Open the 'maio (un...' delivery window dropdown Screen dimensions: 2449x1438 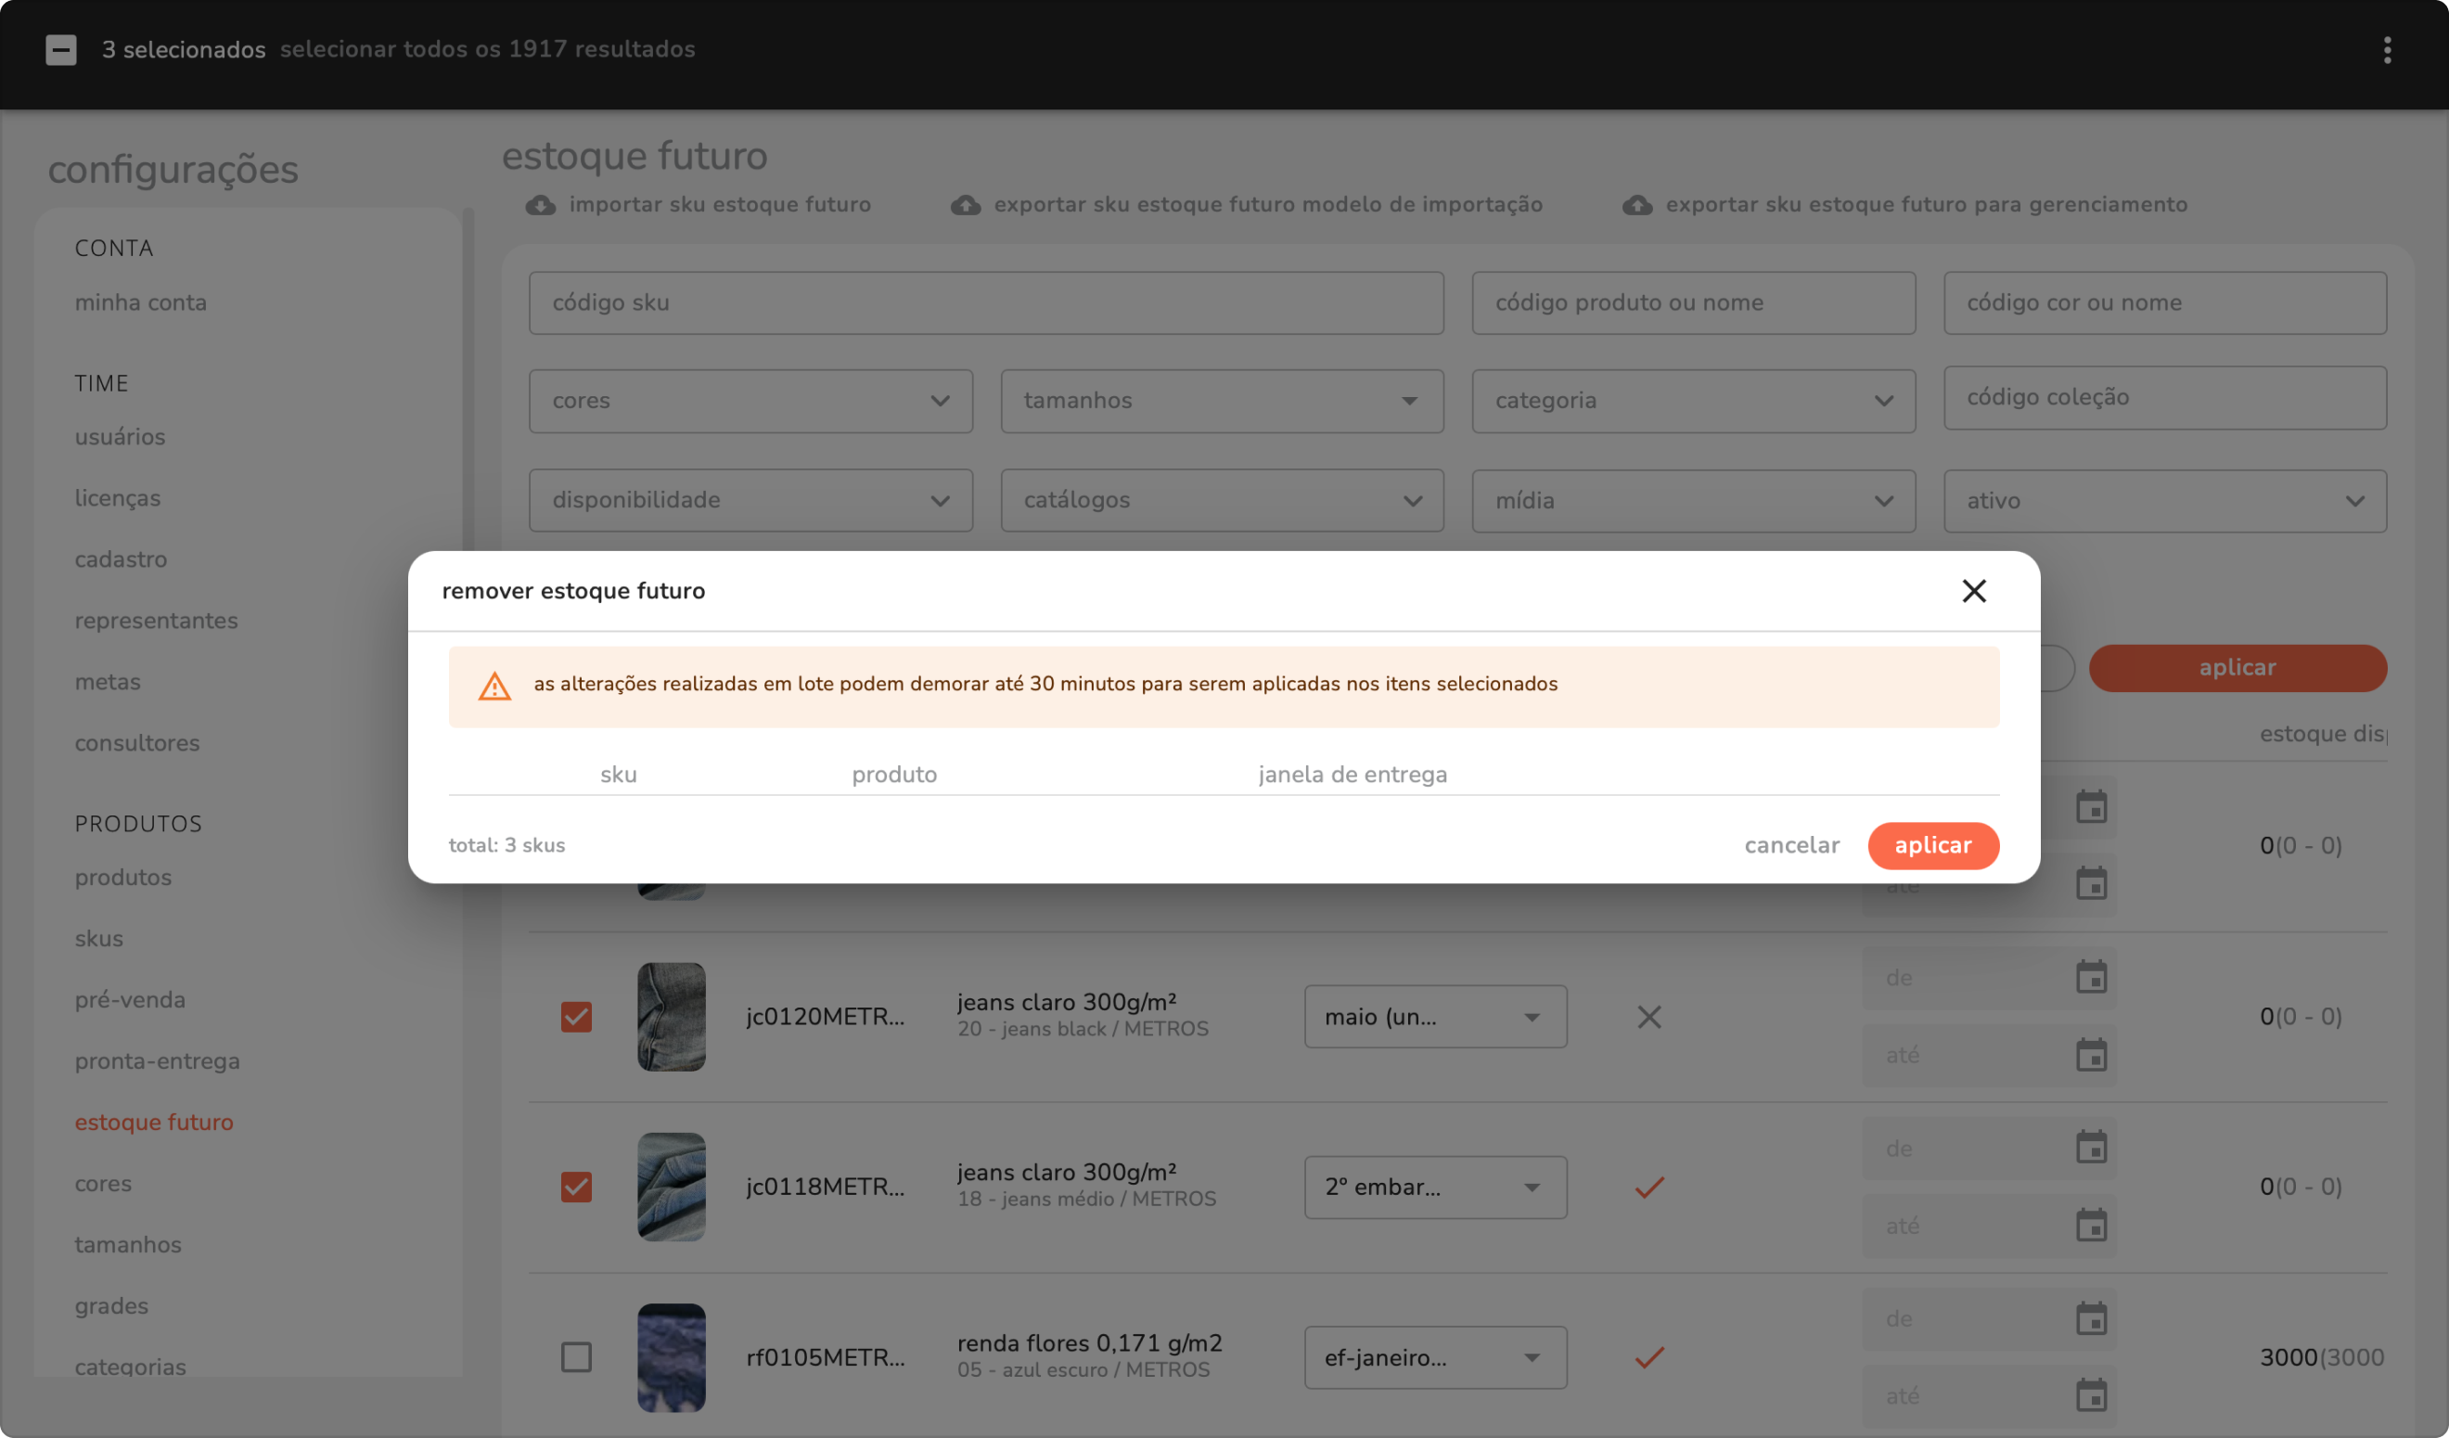pyautogui.click(x=1434, y=1018)
